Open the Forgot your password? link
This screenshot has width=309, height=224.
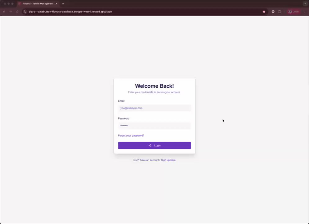(131, 136)
